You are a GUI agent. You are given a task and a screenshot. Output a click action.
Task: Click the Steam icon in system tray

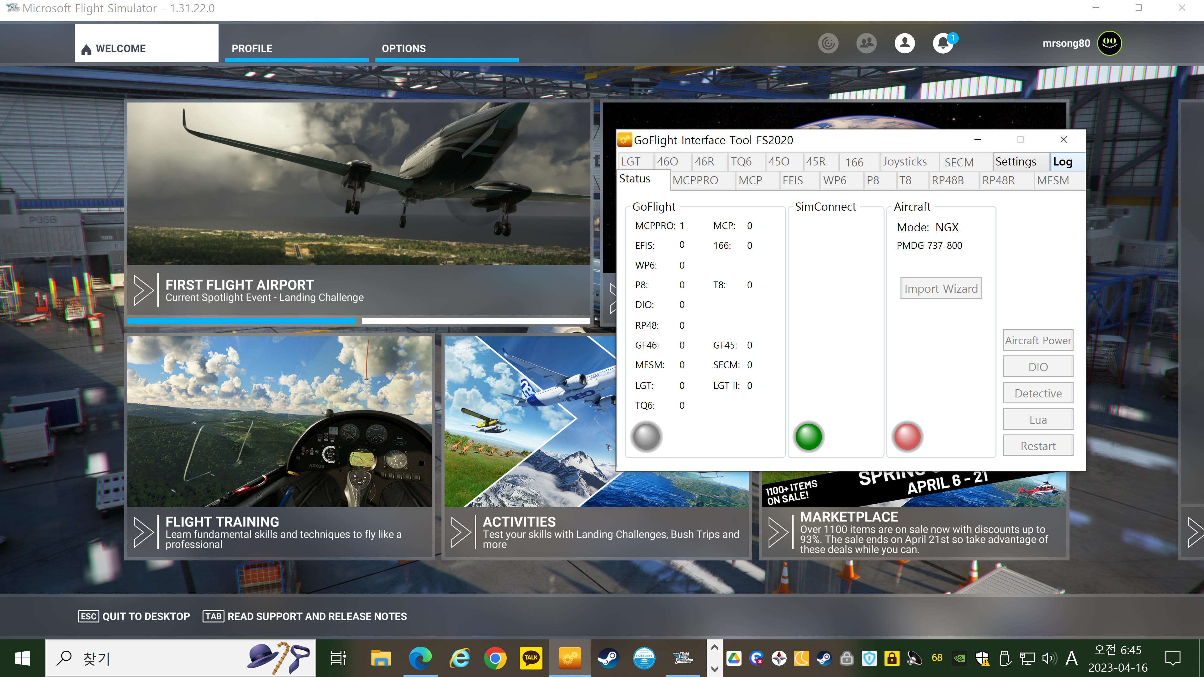824,658
